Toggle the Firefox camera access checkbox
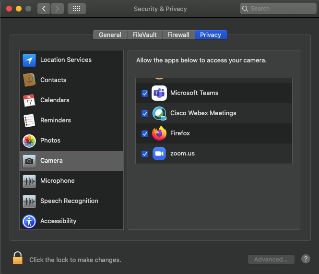Viewport: 319px width, 274px height. coord(145,134)
